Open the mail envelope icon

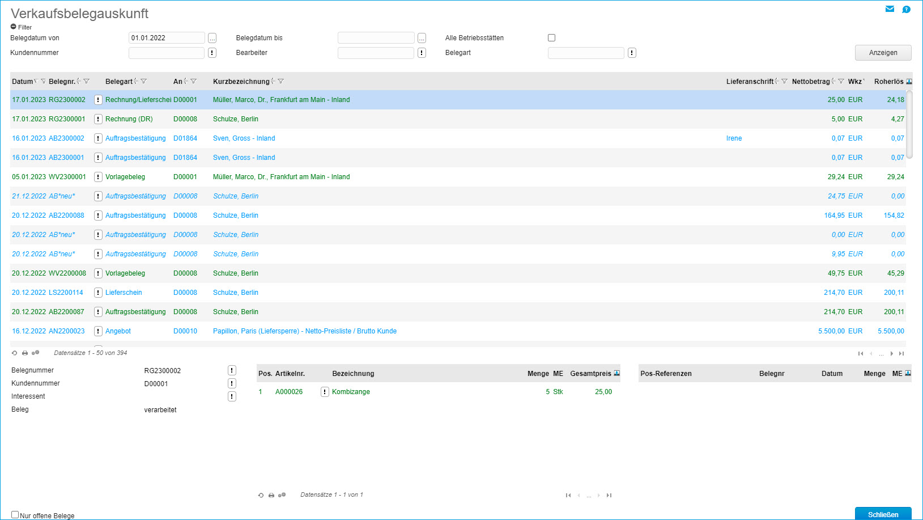point(890,9)
